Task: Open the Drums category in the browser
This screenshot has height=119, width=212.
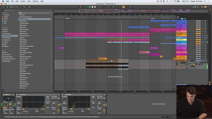Action: pyautogui.click(x=6, y=32)
